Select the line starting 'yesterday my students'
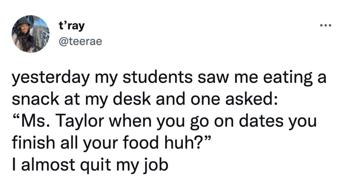The image size is (345, 188). pos(169,78)
